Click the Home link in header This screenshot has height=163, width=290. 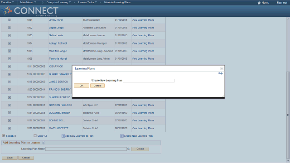pyautogui.click(x=266, y=3)
